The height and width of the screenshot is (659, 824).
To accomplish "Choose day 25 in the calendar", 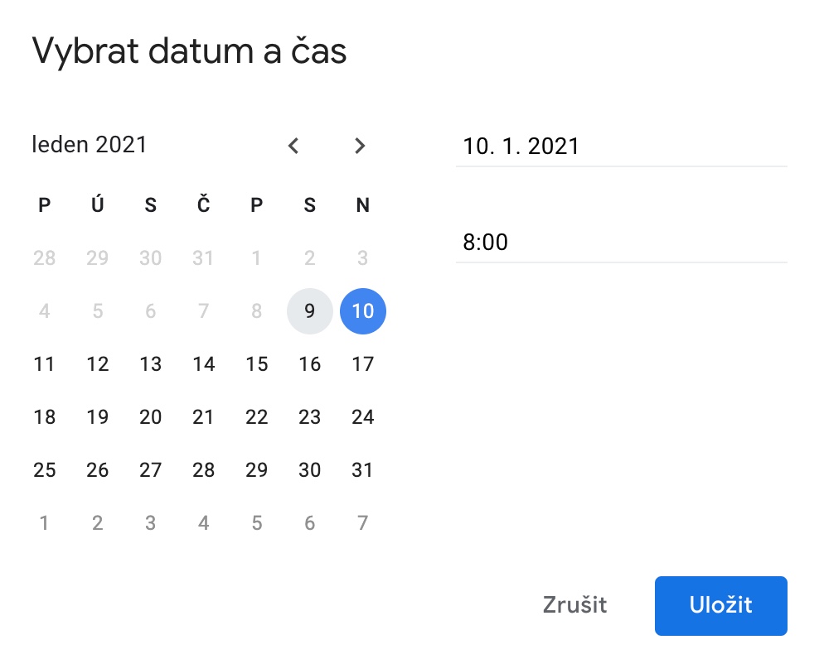I will [45, 470].
